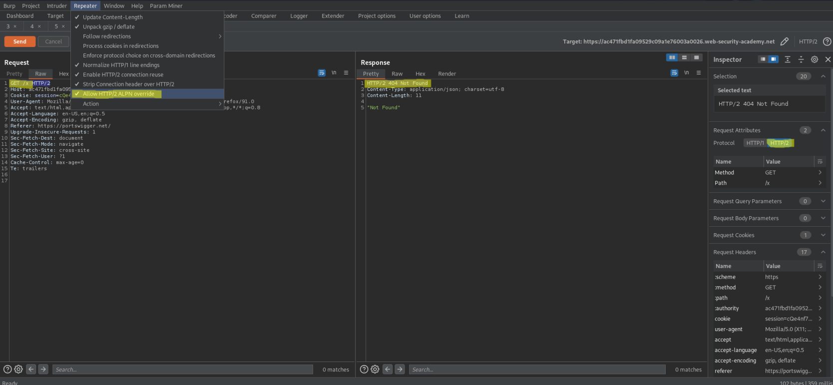Toggle Enable HTTP/2 connection reuse
Image resolution: width=833 pixels, height=385 pixels.
pyautogui.click(x=147, y=74)
